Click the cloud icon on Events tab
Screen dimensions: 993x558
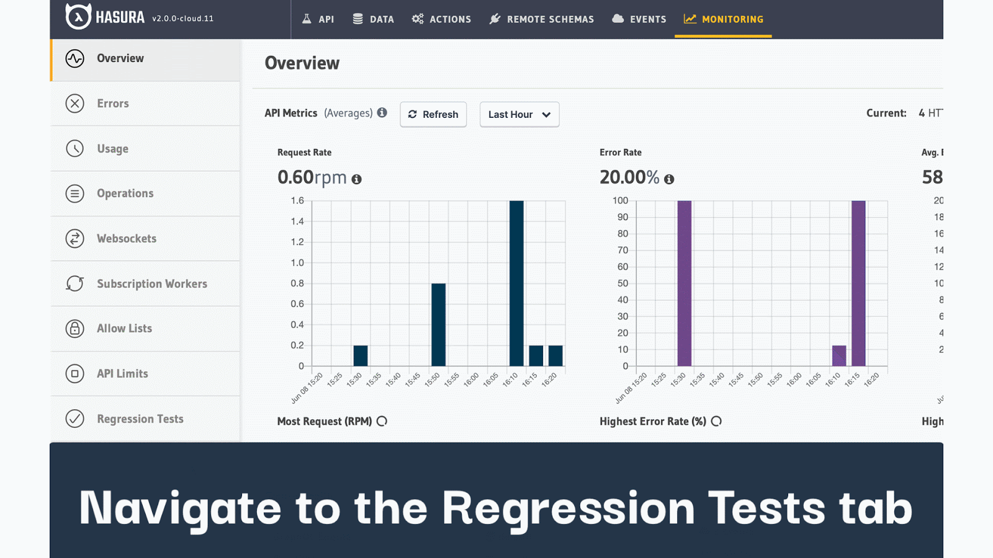tap(618, 19)
